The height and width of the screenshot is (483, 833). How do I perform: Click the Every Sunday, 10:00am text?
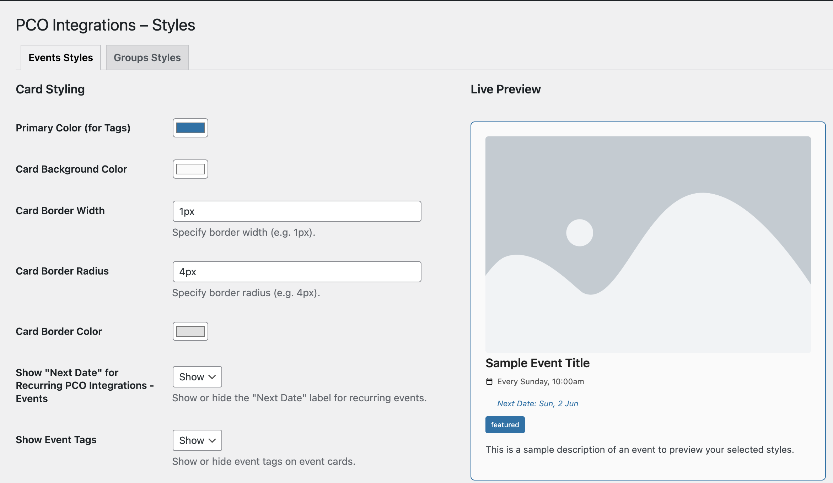[x=541, y=381]
